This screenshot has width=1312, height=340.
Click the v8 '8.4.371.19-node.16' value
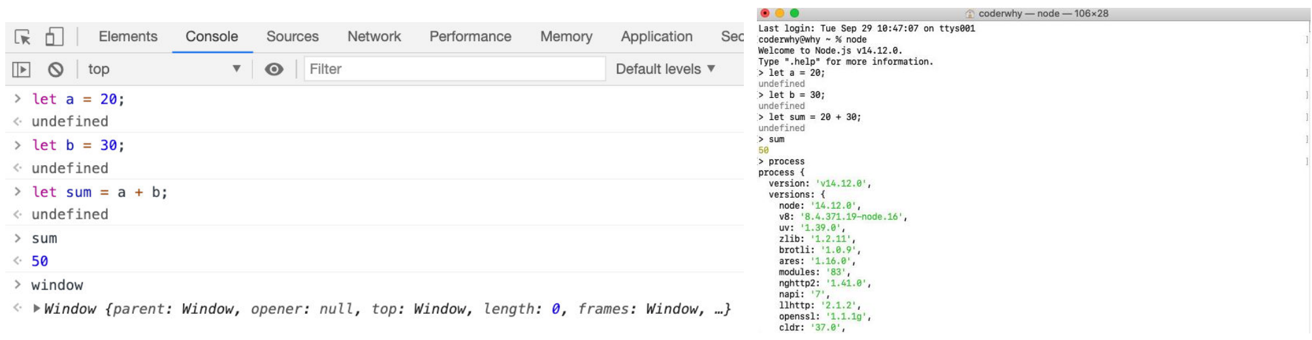point(852,217)
